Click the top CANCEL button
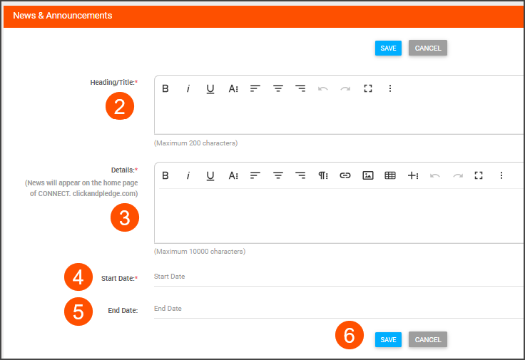525x360 pixels. click(x=428, y=48)
